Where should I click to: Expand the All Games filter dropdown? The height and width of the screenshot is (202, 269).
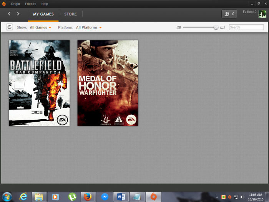pyautogui.click(x=40, y=27)
